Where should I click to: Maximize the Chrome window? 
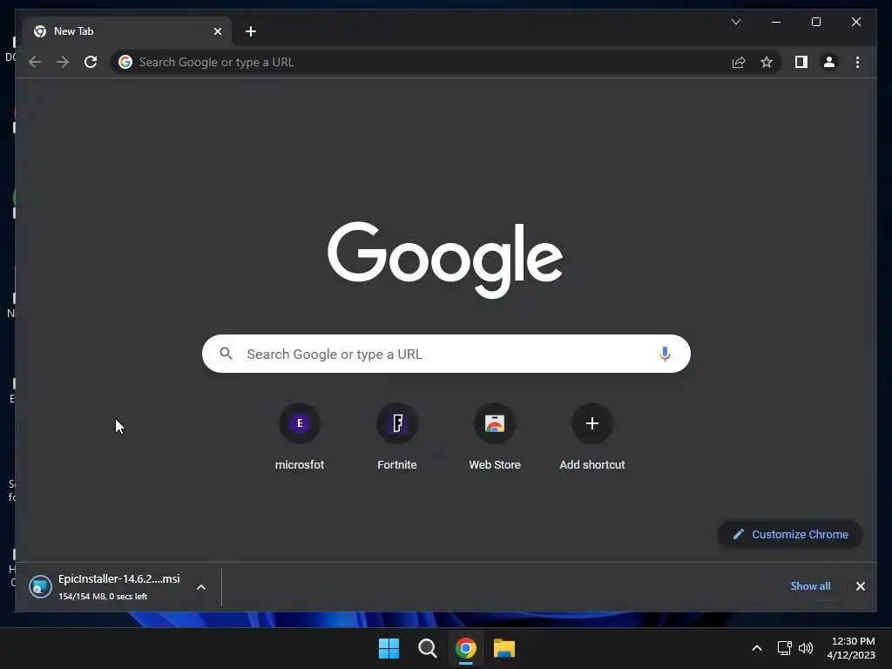tap(815, 22)
